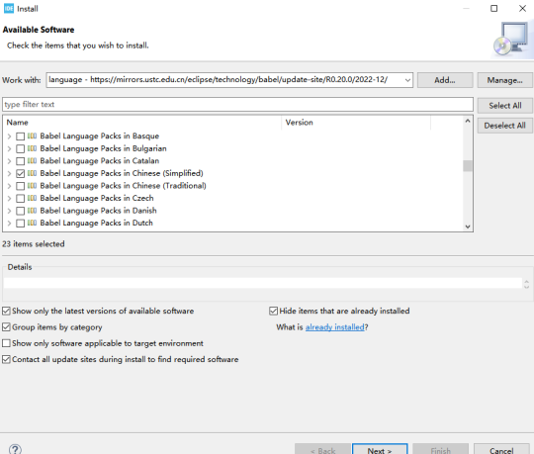Click the software list scrollbar thumb

pyautogui.click(x=468, y=166)
